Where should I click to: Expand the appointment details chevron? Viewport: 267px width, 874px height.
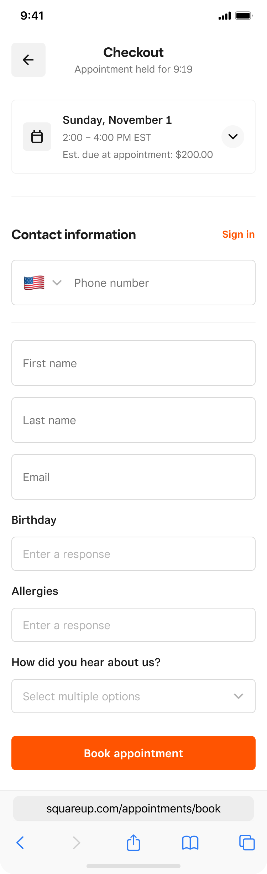click(233, 137)
